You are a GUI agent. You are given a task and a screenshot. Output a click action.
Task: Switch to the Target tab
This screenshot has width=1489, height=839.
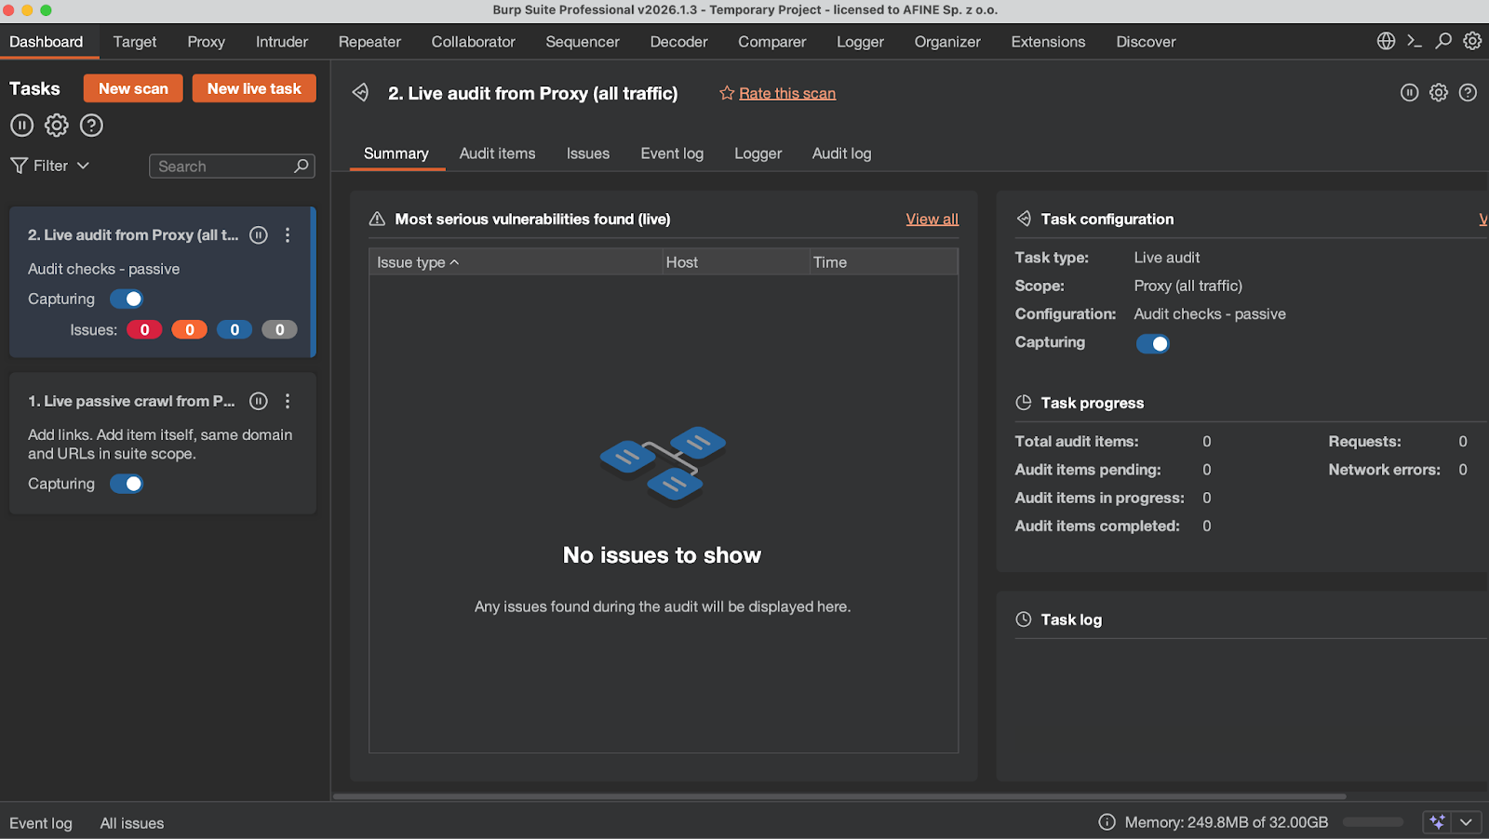[135, 42]
